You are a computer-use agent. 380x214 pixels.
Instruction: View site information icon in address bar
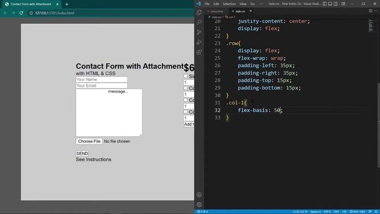tap(31, 13)
